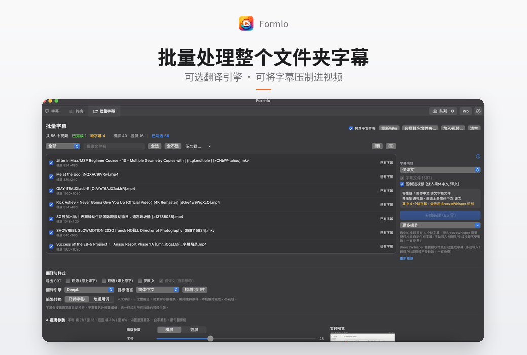Click the Pro badge button
The image size is (527, 355).
(x=466, y=111)
